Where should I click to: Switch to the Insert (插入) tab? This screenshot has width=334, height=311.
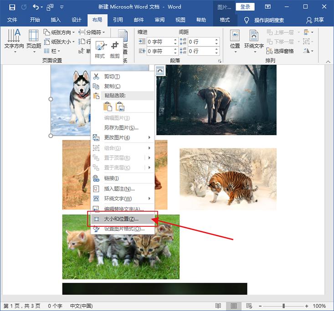56,20
